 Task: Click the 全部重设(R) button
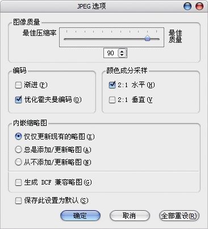point(179,216)
